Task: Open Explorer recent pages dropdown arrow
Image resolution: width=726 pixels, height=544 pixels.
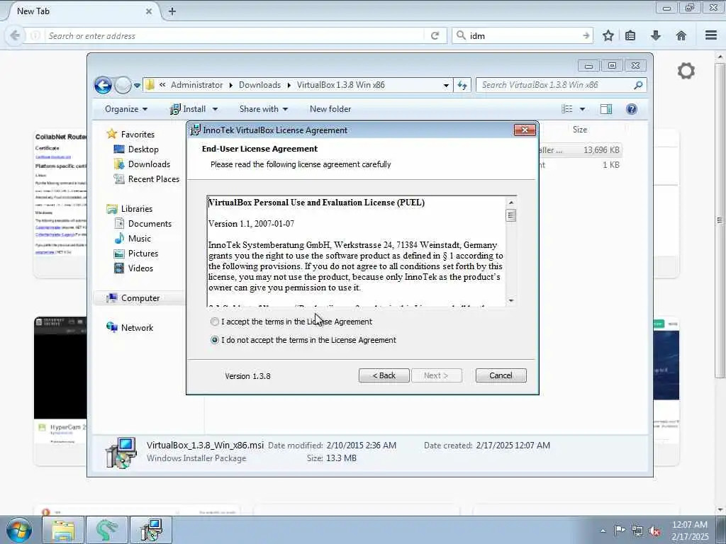Action: point(137,86)
